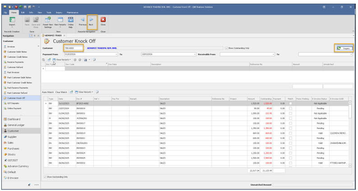Click the Inquiry button
This screenshot has width=358, height=191.
pyautogui.click(x=344, y=48)
